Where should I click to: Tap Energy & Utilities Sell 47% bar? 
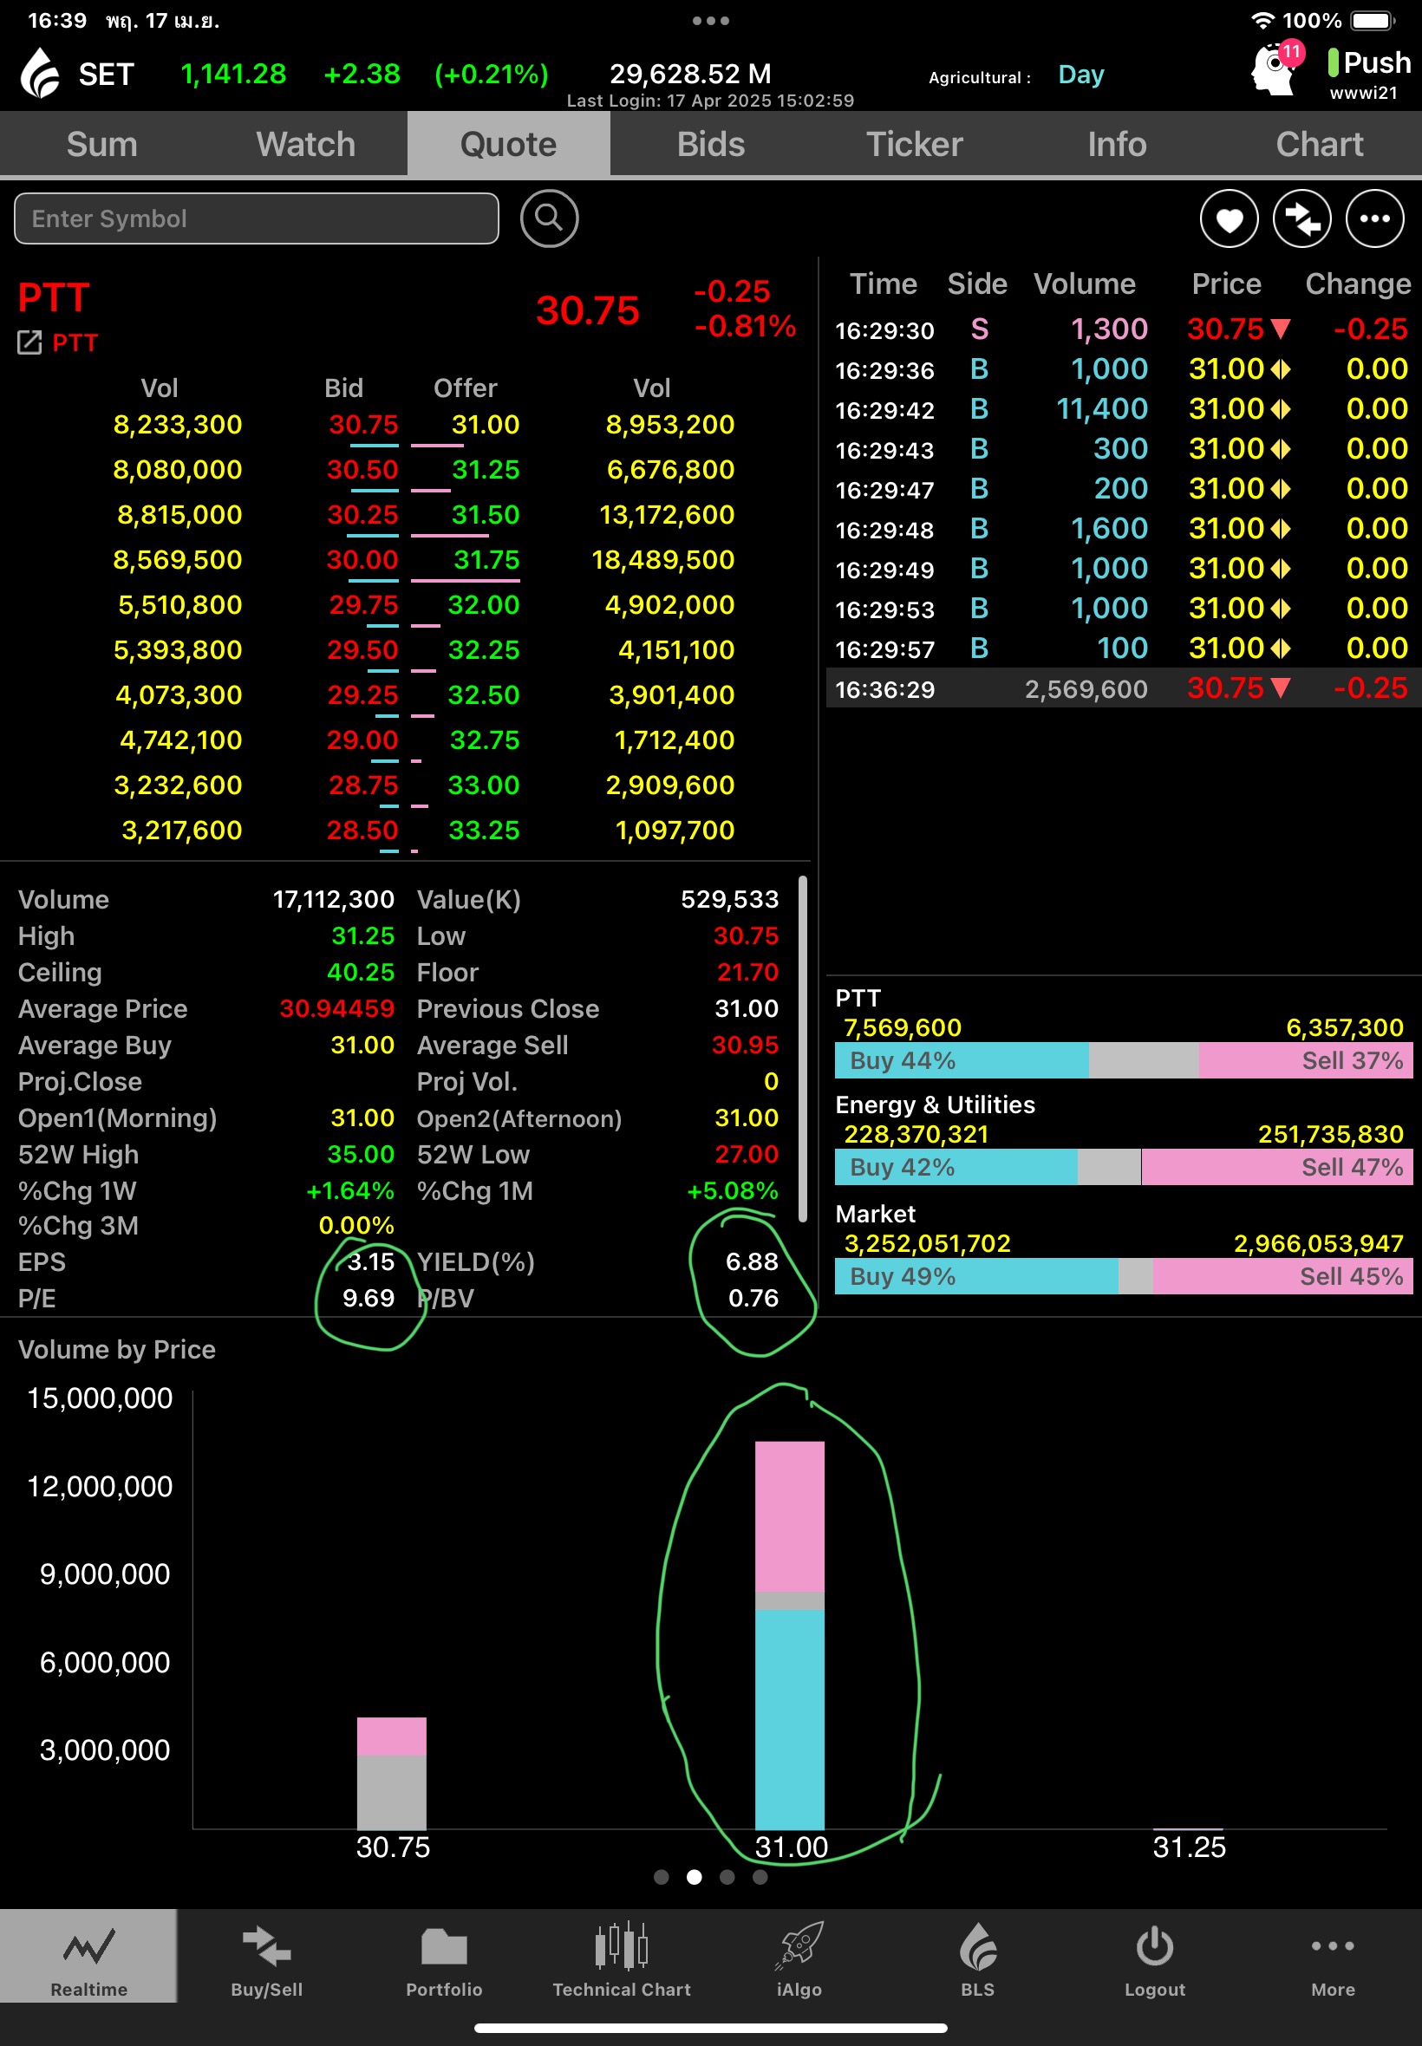coord(1277,1168)
